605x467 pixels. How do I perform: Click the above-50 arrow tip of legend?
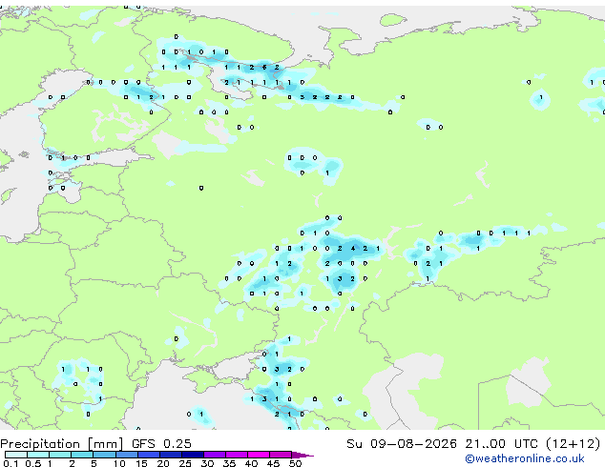(x=302, y=455)
